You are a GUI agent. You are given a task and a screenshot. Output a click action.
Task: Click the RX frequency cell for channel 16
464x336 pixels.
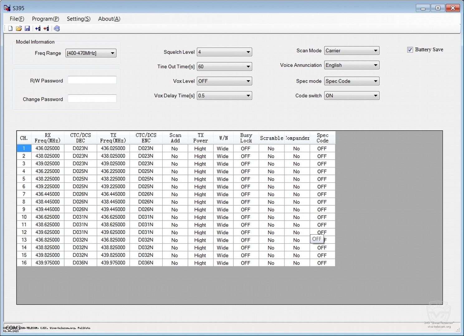tap(48, 263)
